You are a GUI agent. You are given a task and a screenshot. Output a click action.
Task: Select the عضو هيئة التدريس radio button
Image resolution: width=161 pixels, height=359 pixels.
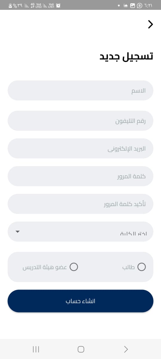point(74,267)
